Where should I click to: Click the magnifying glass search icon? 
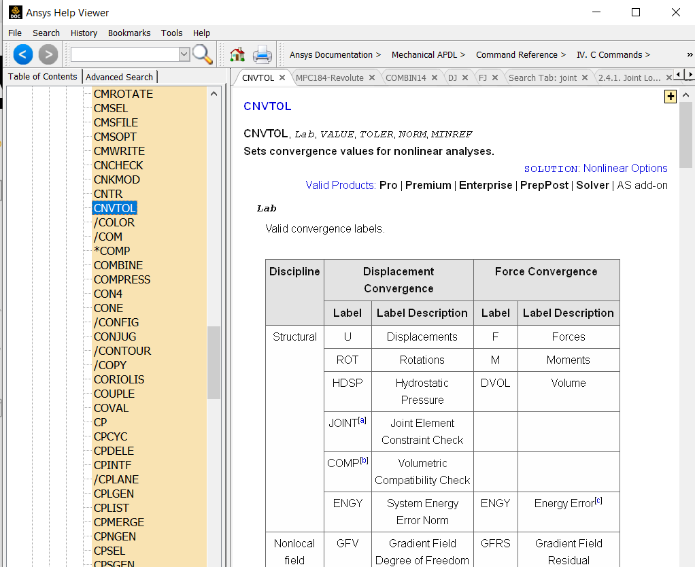pyautogui.click(x=202, y=54)
